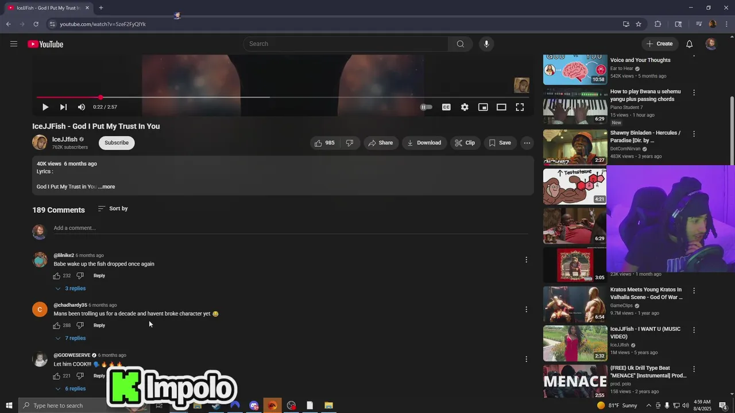Image resolution: width=735 pixels, height=413 pixels.
Task: Open Shawny Binladen Hercules video thumbnail
Action: (575, 147)
